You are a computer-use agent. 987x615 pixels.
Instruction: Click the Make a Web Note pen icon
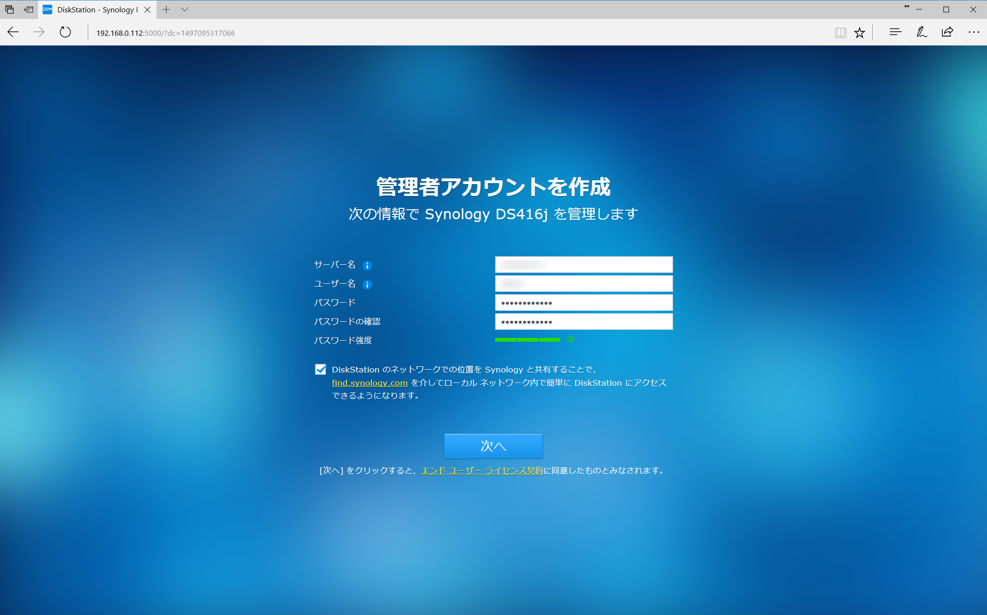tap(921, 32)
